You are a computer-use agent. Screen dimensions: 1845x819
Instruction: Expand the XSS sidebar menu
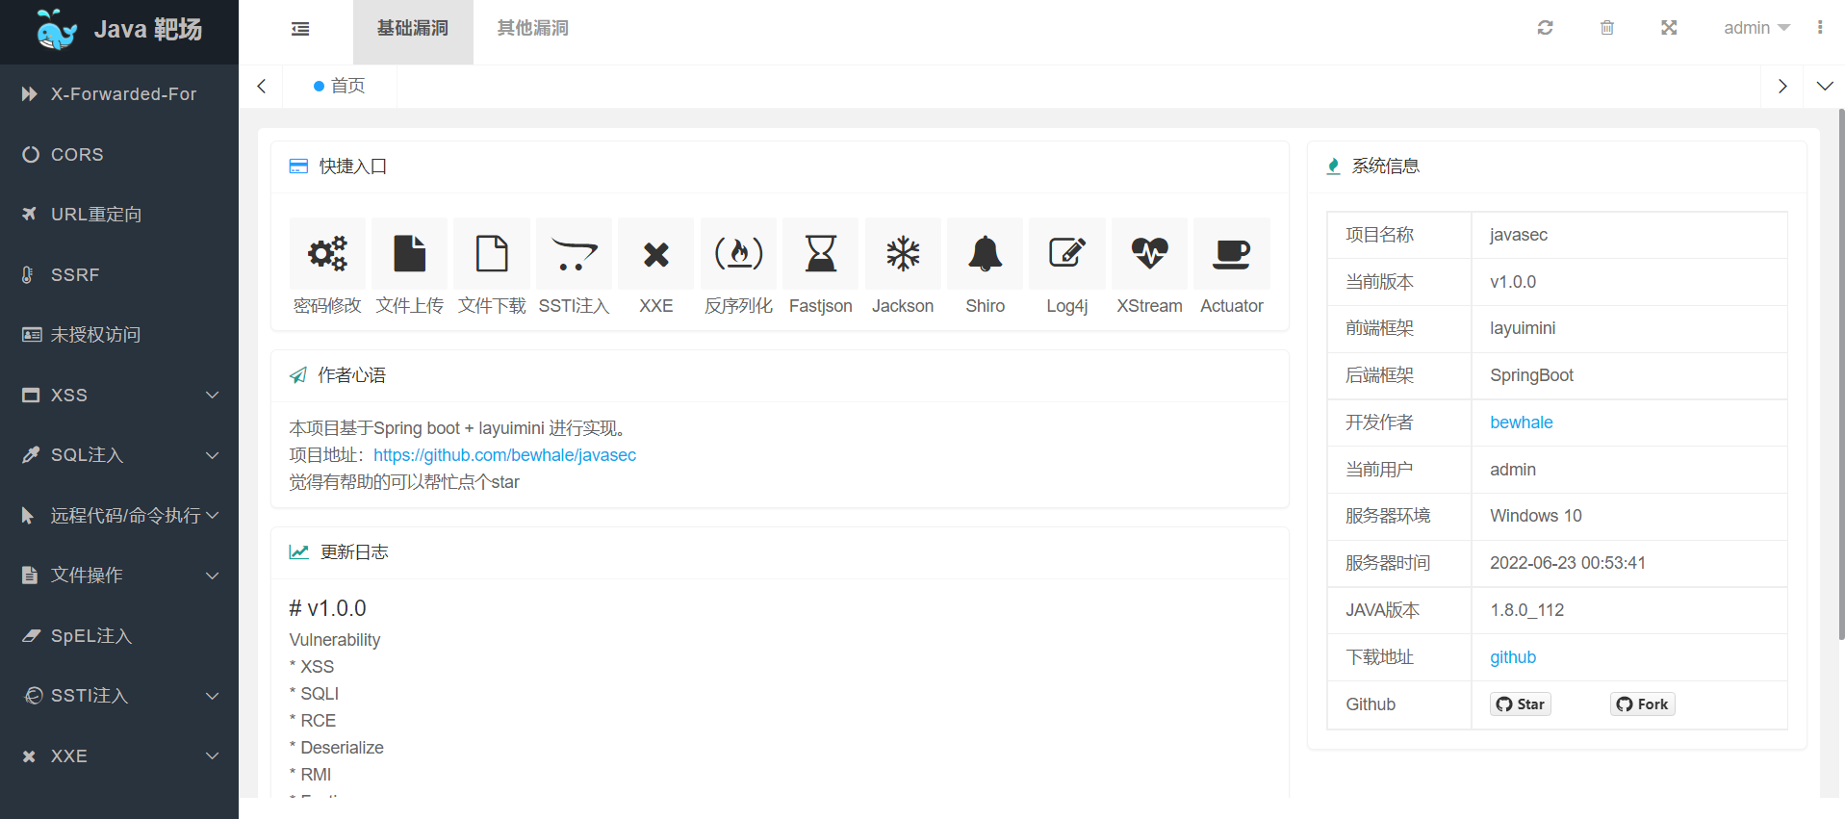(x=119, y=395)
